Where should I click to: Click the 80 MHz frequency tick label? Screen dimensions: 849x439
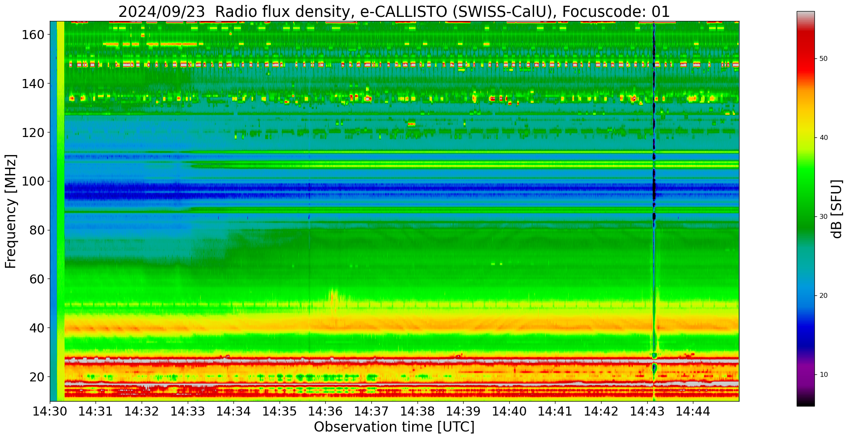(x=37, y=230)
